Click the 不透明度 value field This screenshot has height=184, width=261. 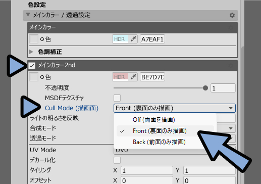click(223, 88)
